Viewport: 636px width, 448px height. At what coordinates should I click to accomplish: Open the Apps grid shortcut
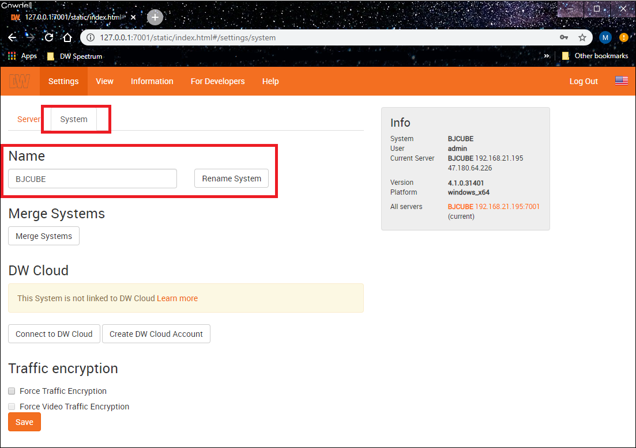(x=22, y=56)
